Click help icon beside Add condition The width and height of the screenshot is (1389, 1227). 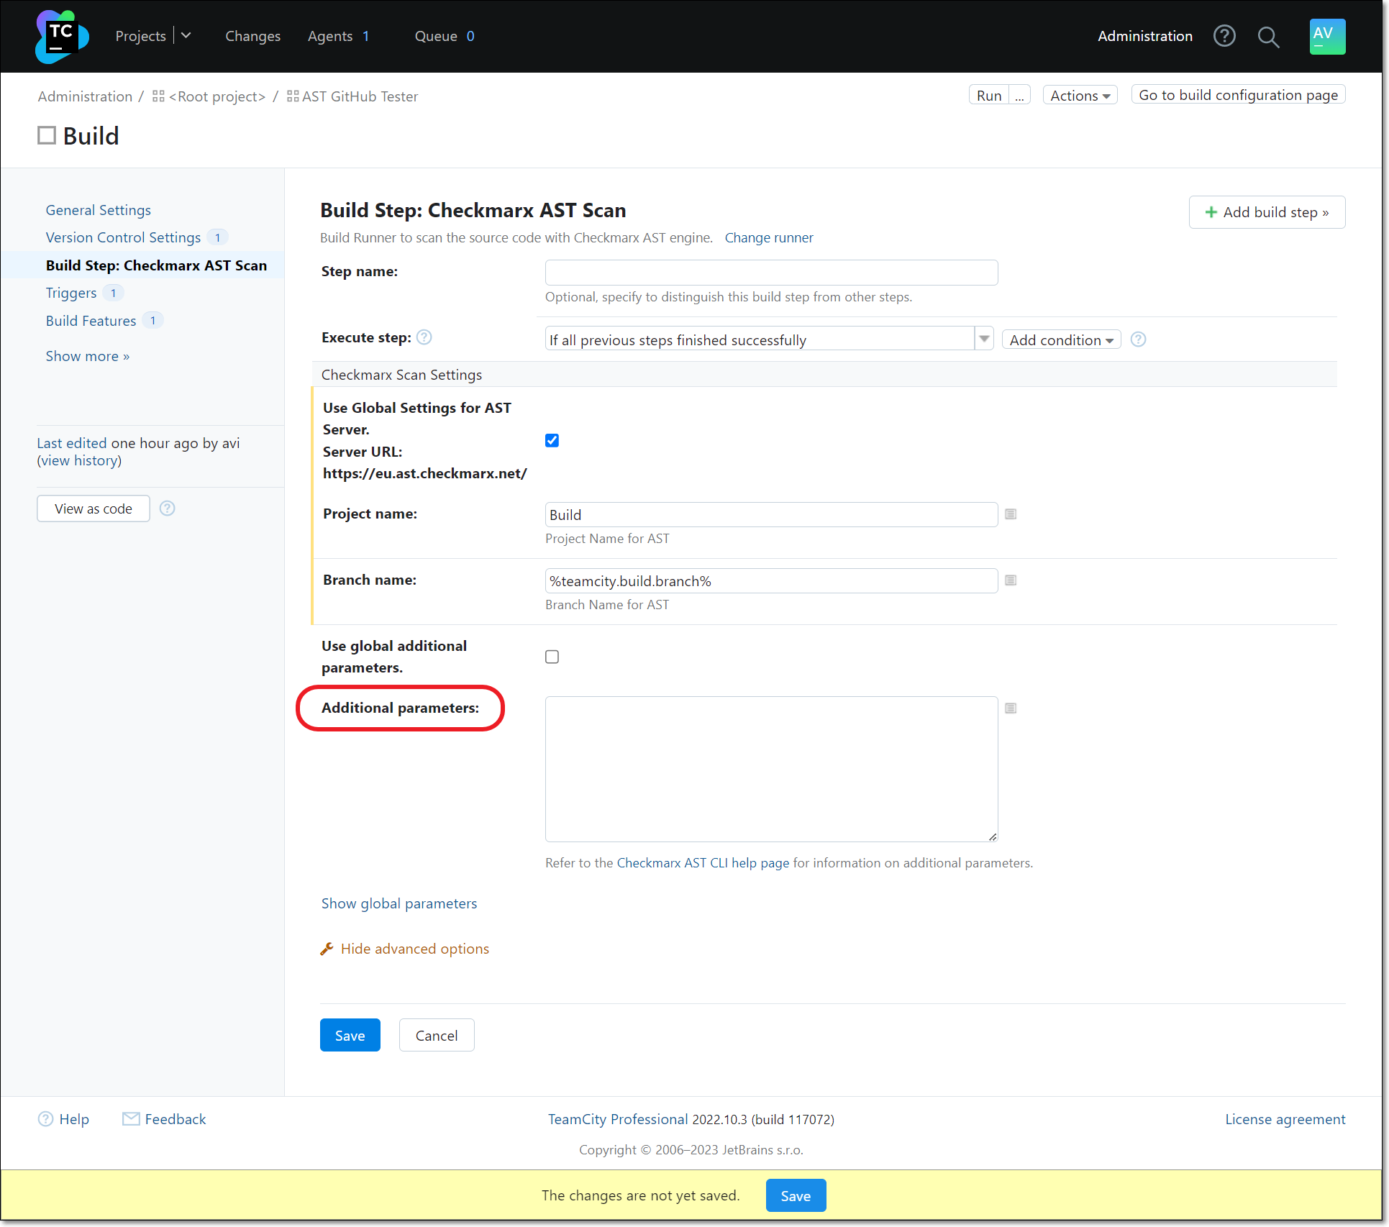point(1138,339)
